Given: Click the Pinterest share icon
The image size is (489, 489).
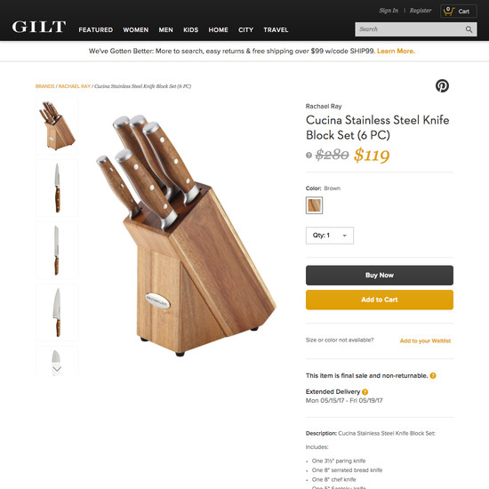Looking at the screenshot, I should pyautogui.click(x=442, y=85).
